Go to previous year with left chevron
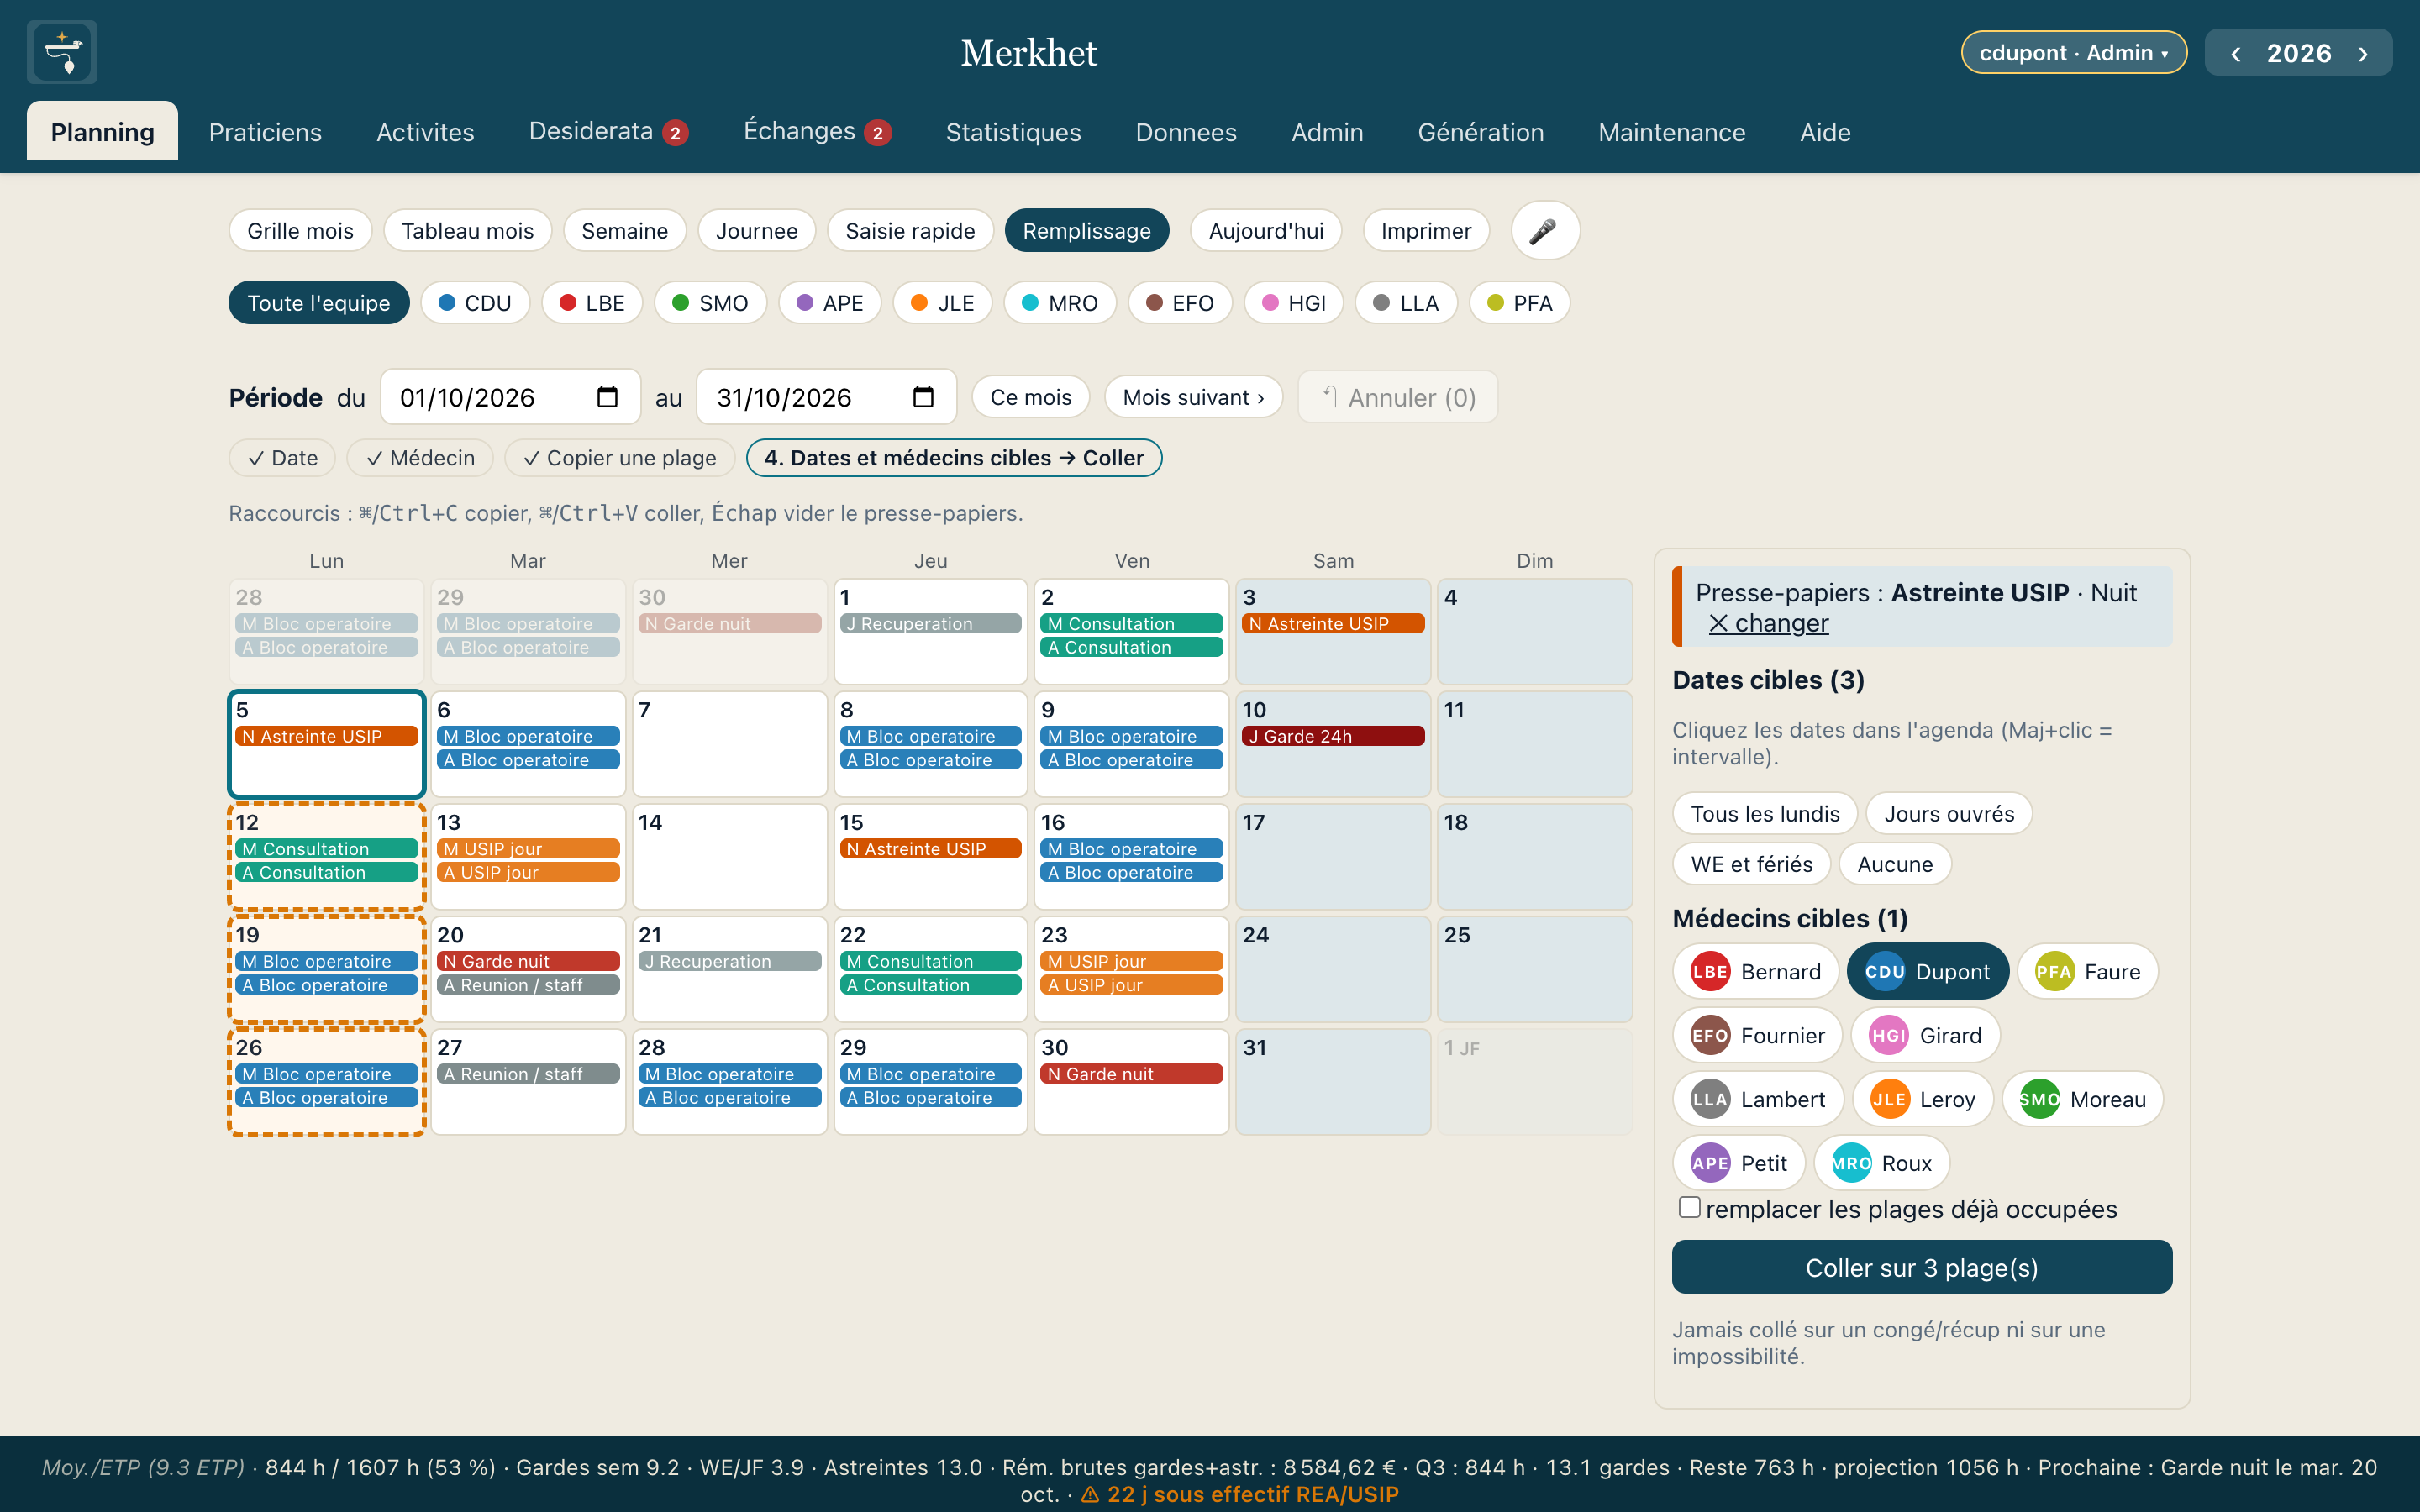This screenshot has height=1512, width=2420. pyautogui.click(x=2236, y=53)
